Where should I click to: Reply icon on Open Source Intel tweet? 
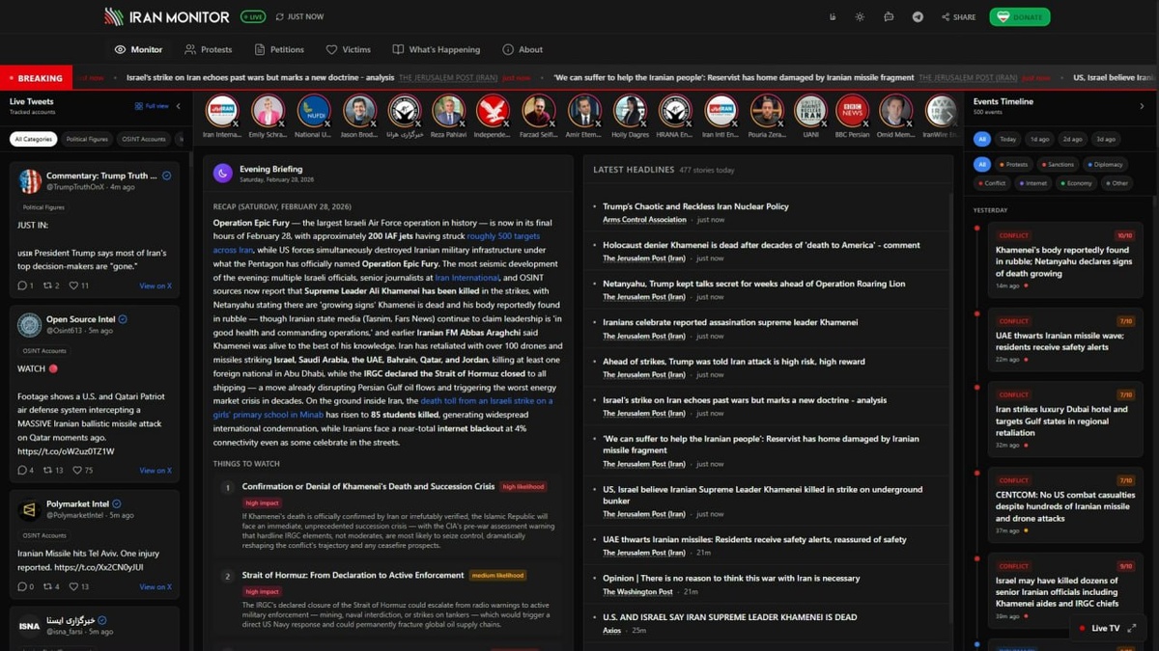[x=25, y=471]
